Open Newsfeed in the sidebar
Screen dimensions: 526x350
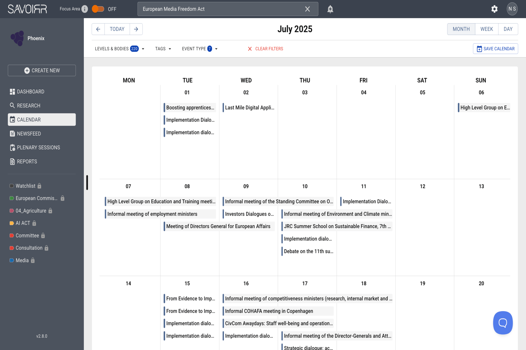pos(42,134)
